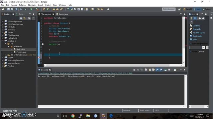Open Chrome from the Windows taskbar
Viewport: 213px width, 119px height.
click(x=73, y=116)
